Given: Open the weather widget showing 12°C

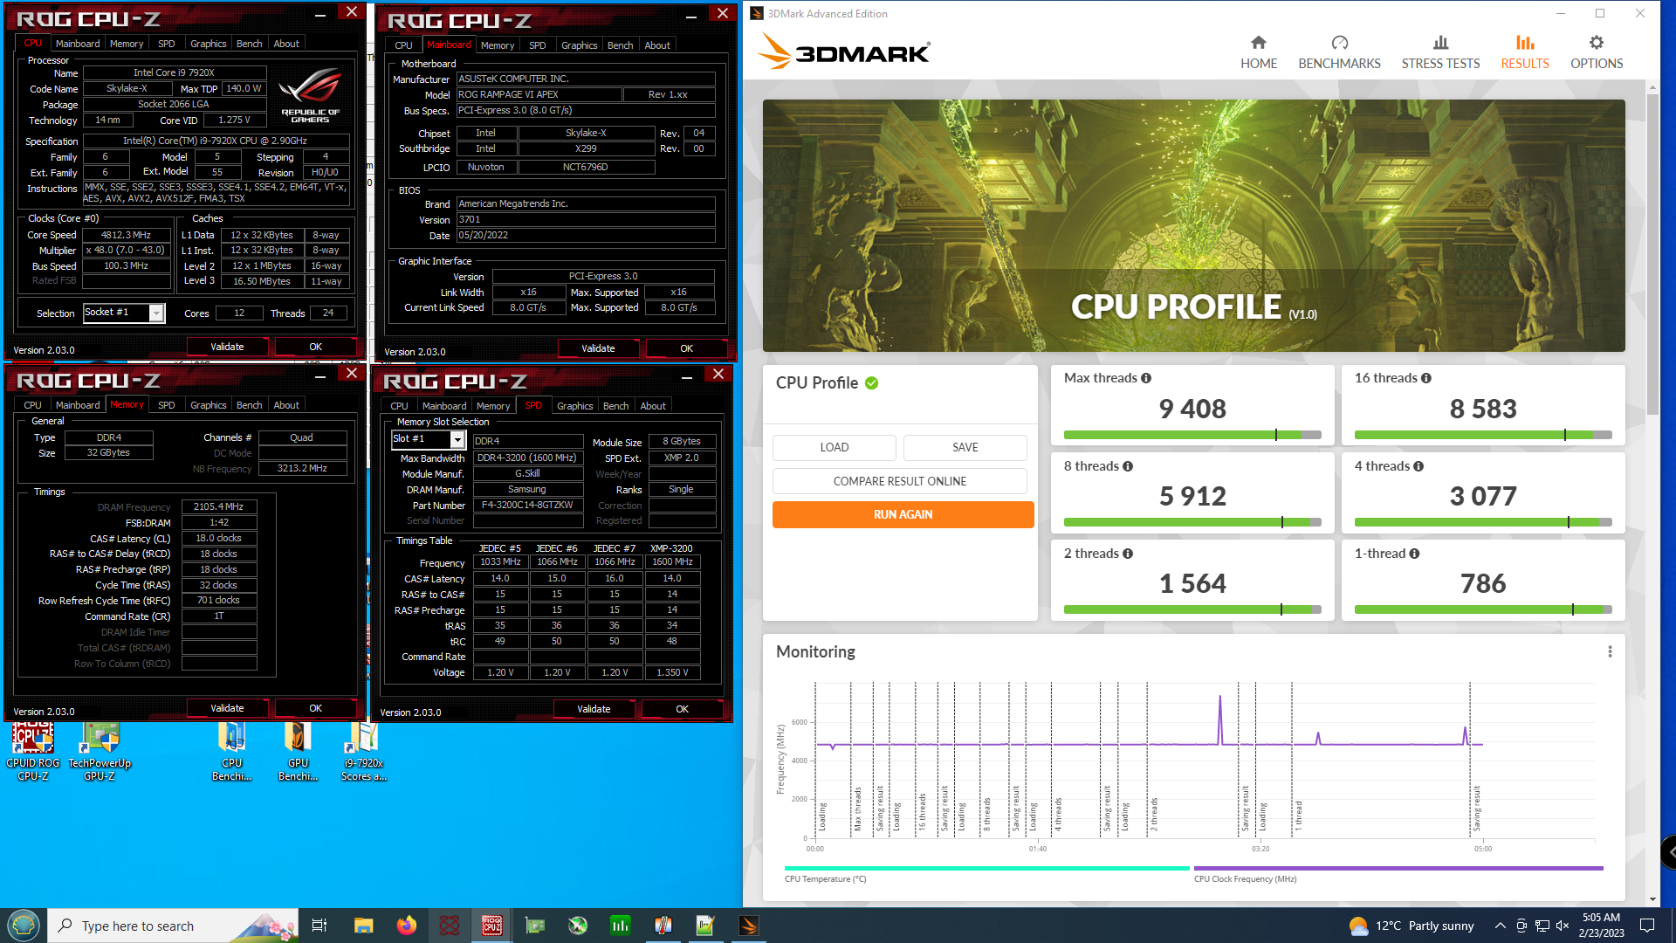Looking at the screenshot, I should coord(1412,926).
